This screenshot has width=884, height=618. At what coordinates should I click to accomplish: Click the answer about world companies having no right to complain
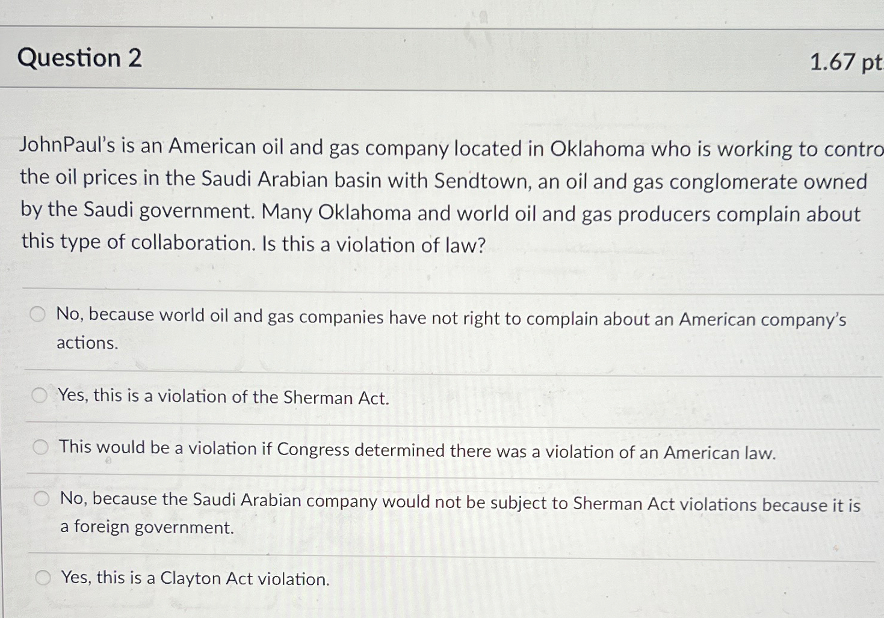pyautogui.click(x=421, y=320)
